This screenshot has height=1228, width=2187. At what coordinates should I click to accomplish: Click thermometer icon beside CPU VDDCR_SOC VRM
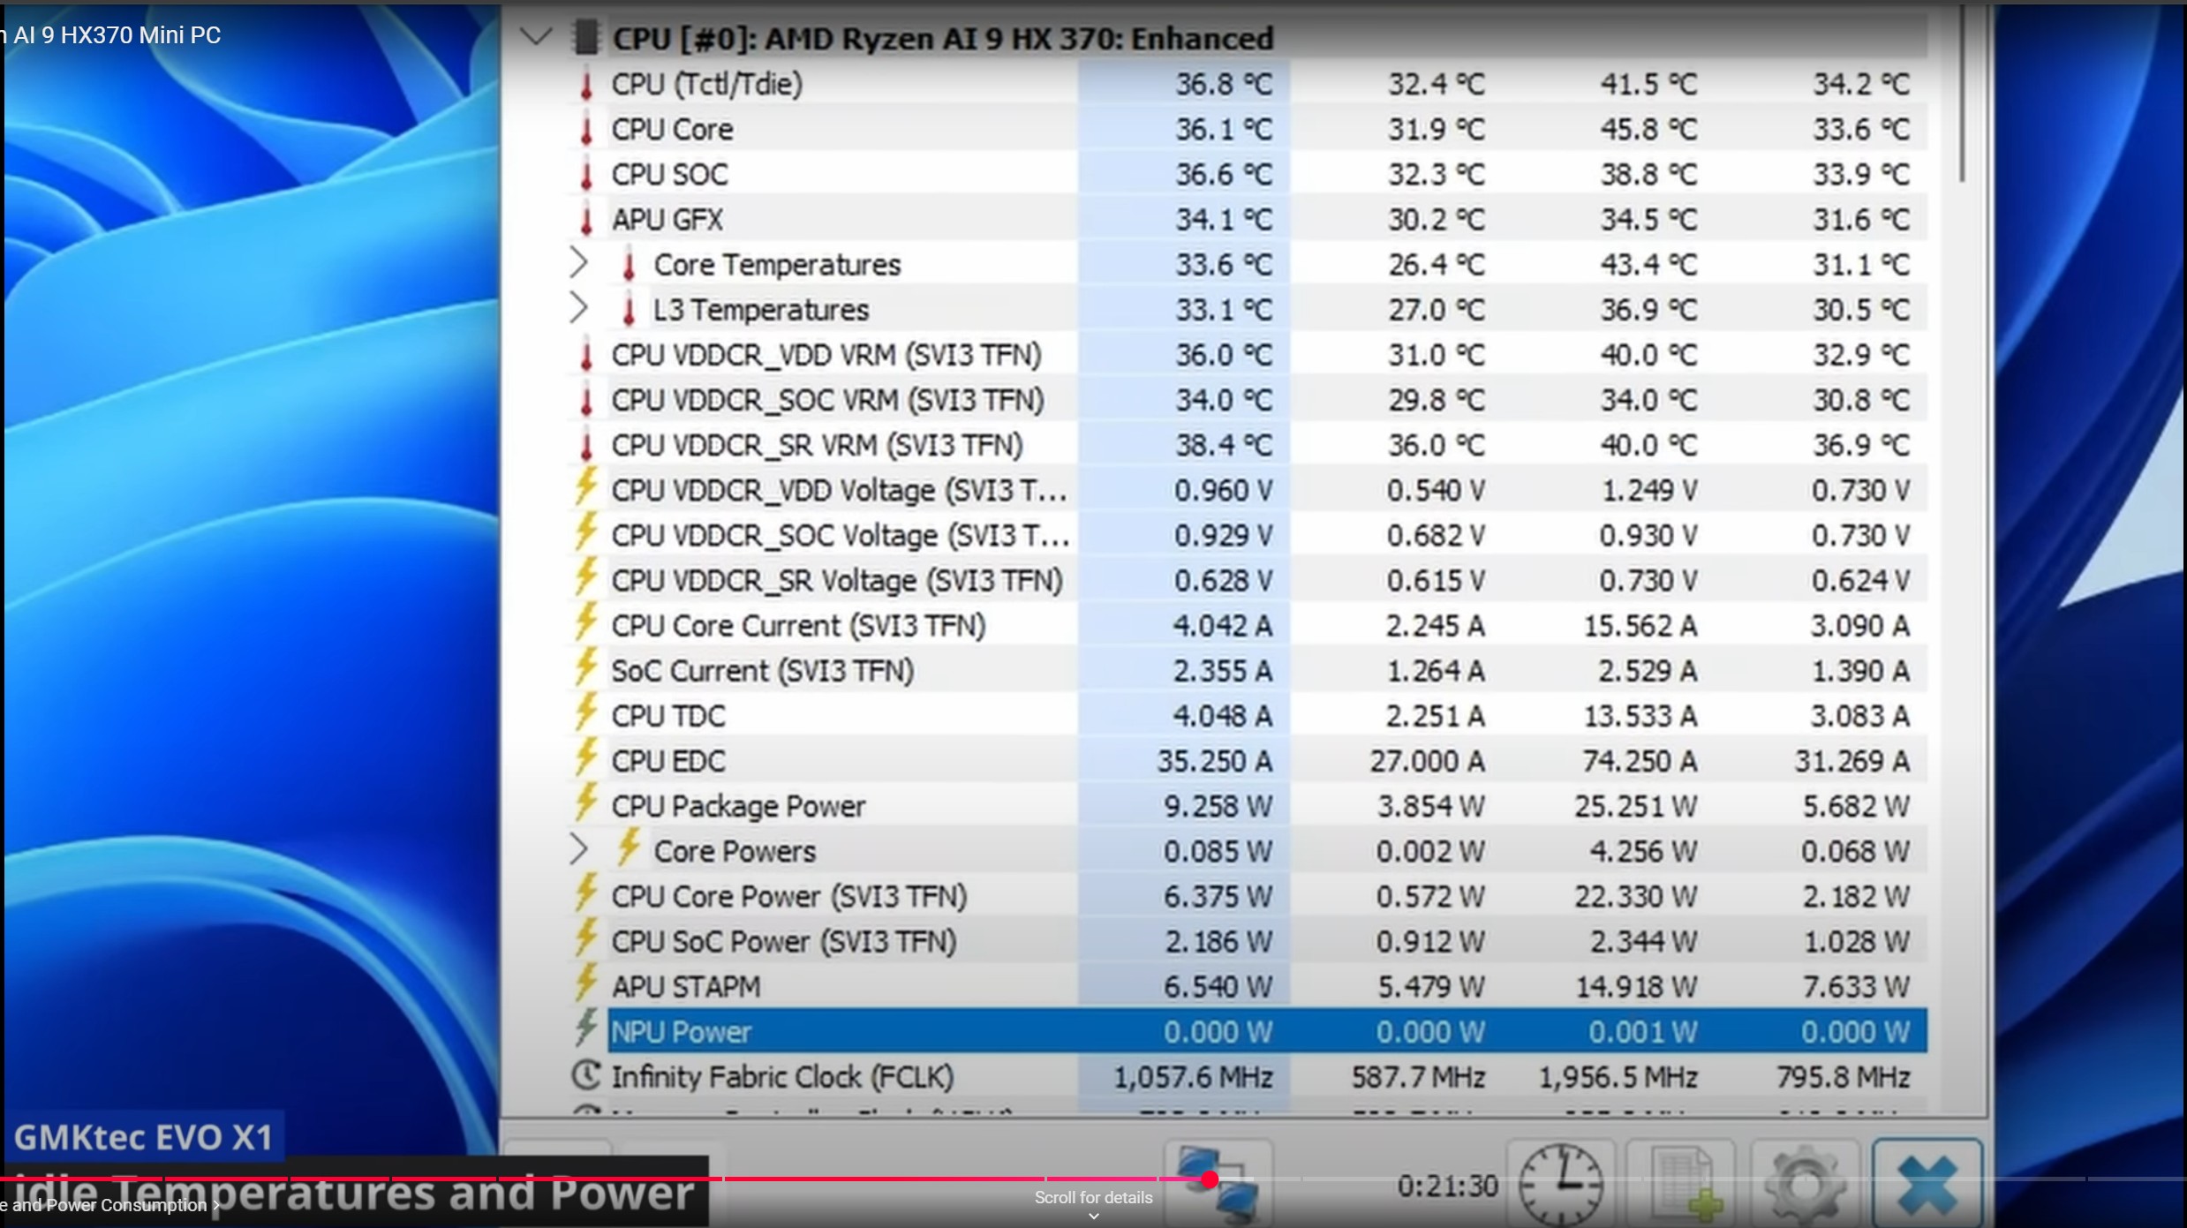586,400
